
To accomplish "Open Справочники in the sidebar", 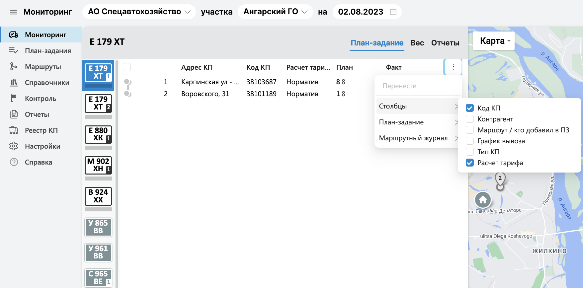I will 47,83.
